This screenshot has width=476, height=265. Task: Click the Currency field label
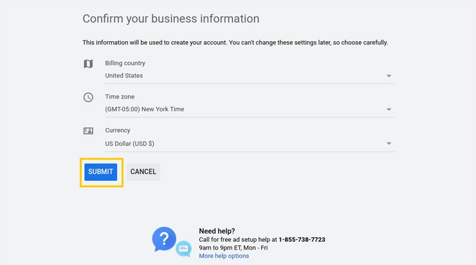tap(118, 130)
